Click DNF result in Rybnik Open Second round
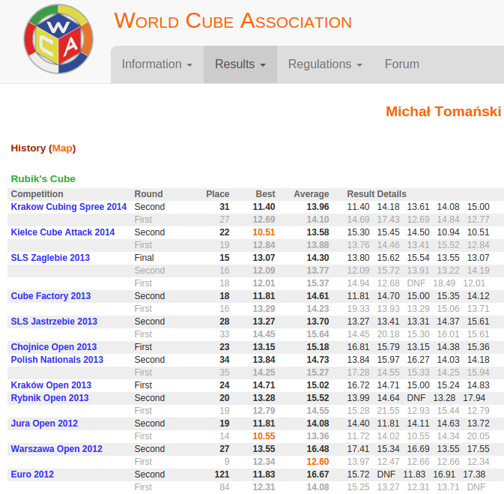Screen dimensions: 504x494 pos(416,398)
